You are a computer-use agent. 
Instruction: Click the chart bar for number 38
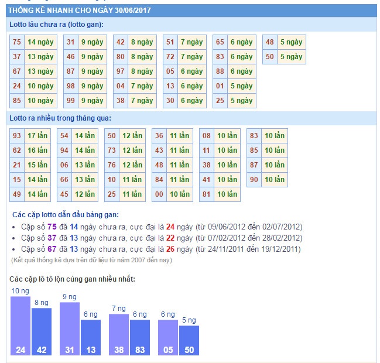tap(119, 335)
